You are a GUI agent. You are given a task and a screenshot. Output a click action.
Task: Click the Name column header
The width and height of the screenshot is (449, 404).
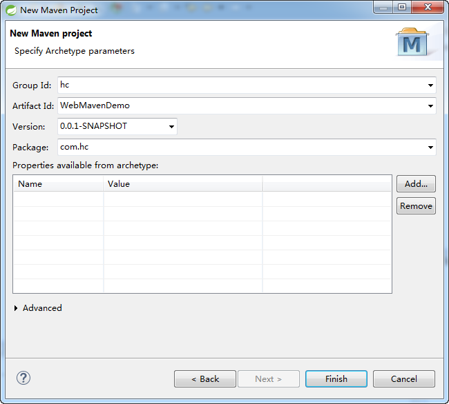click(58, 183)
